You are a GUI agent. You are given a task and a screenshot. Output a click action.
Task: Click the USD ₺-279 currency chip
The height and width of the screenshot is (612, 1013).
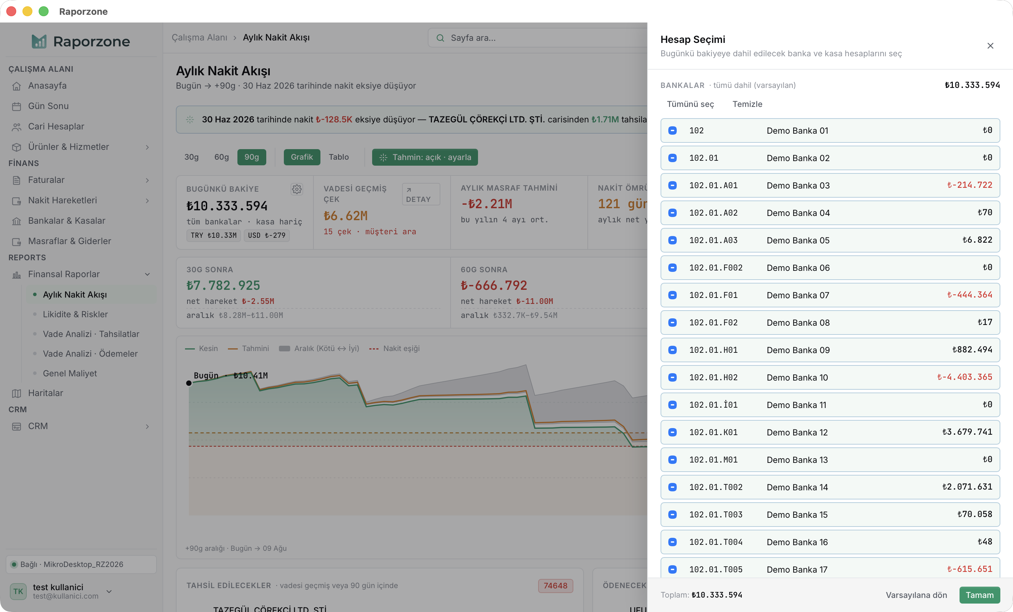point(267,236)
